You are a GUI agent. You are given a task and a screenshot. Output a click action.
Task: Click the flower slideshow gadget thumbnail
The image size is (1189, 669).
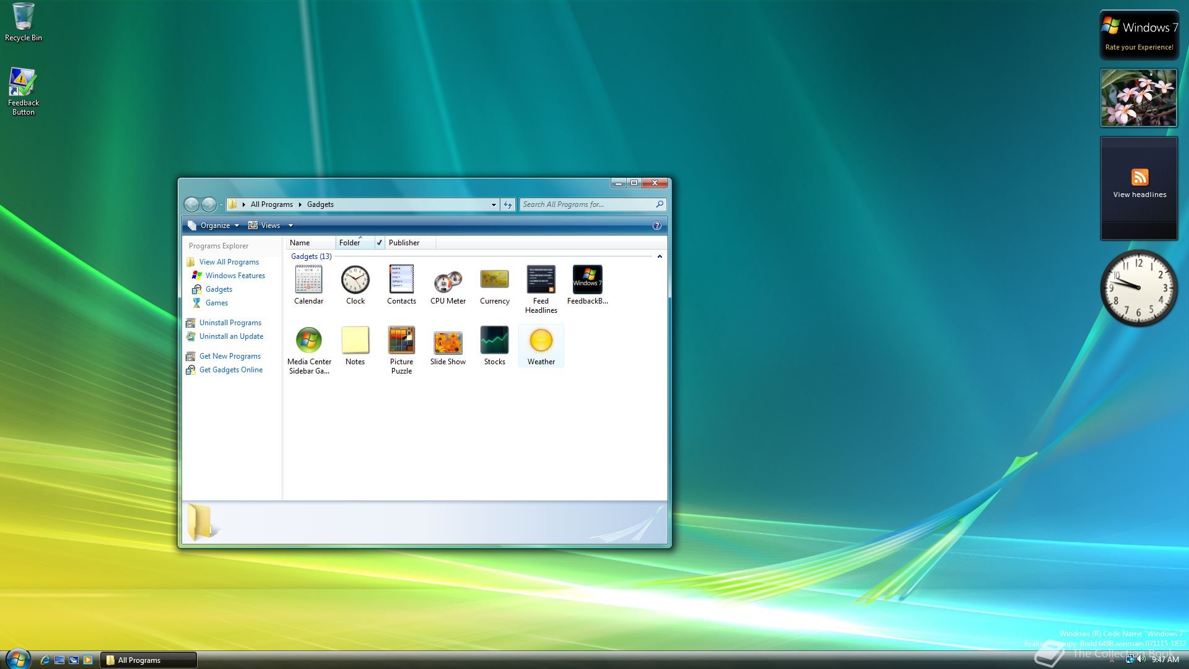pos(1138,98)
